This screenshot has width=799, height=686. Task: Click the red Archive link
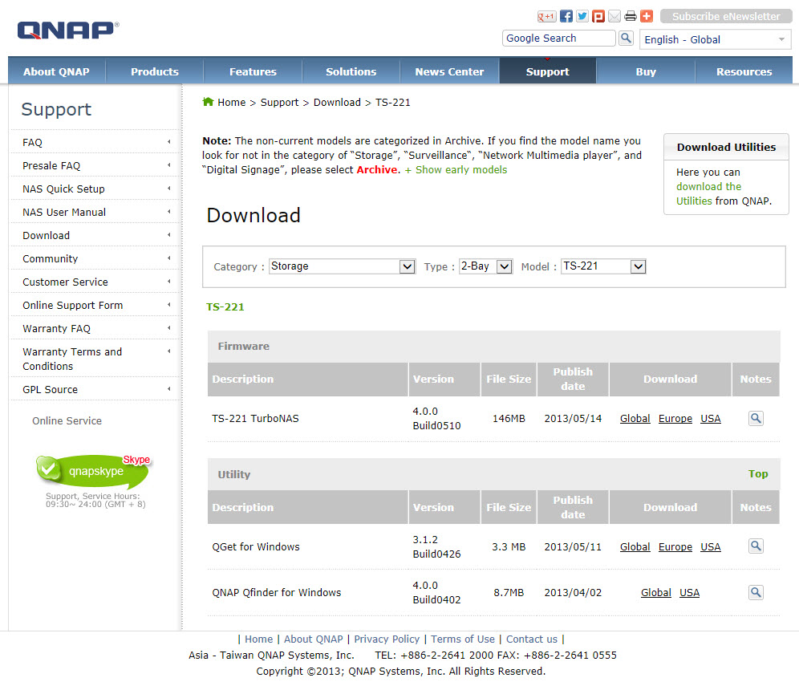[x=376, y=170]
